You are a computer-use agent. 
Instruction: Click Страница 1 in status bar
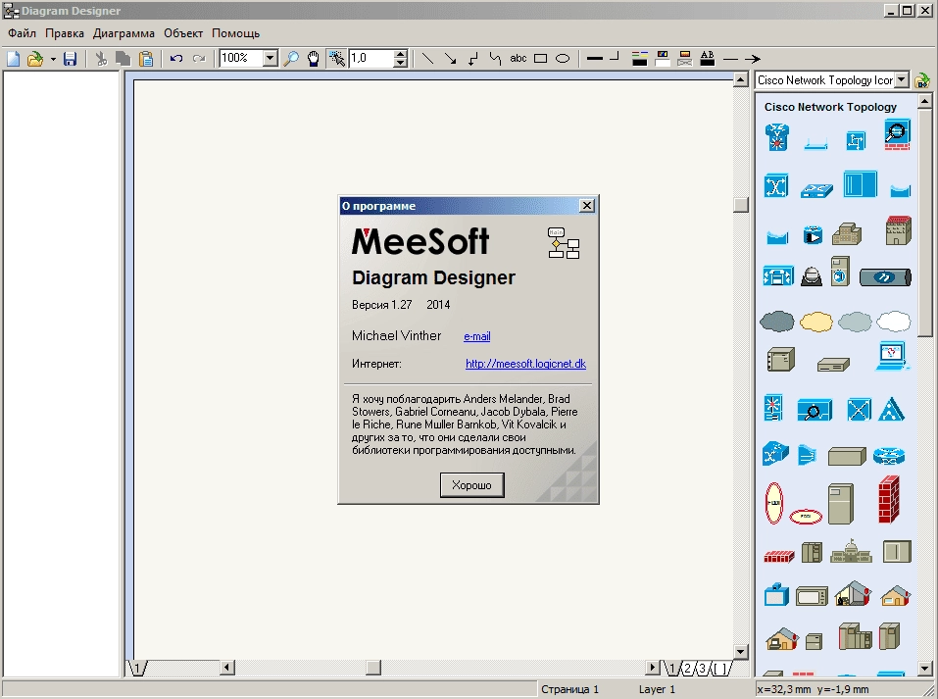click(569, 689)
